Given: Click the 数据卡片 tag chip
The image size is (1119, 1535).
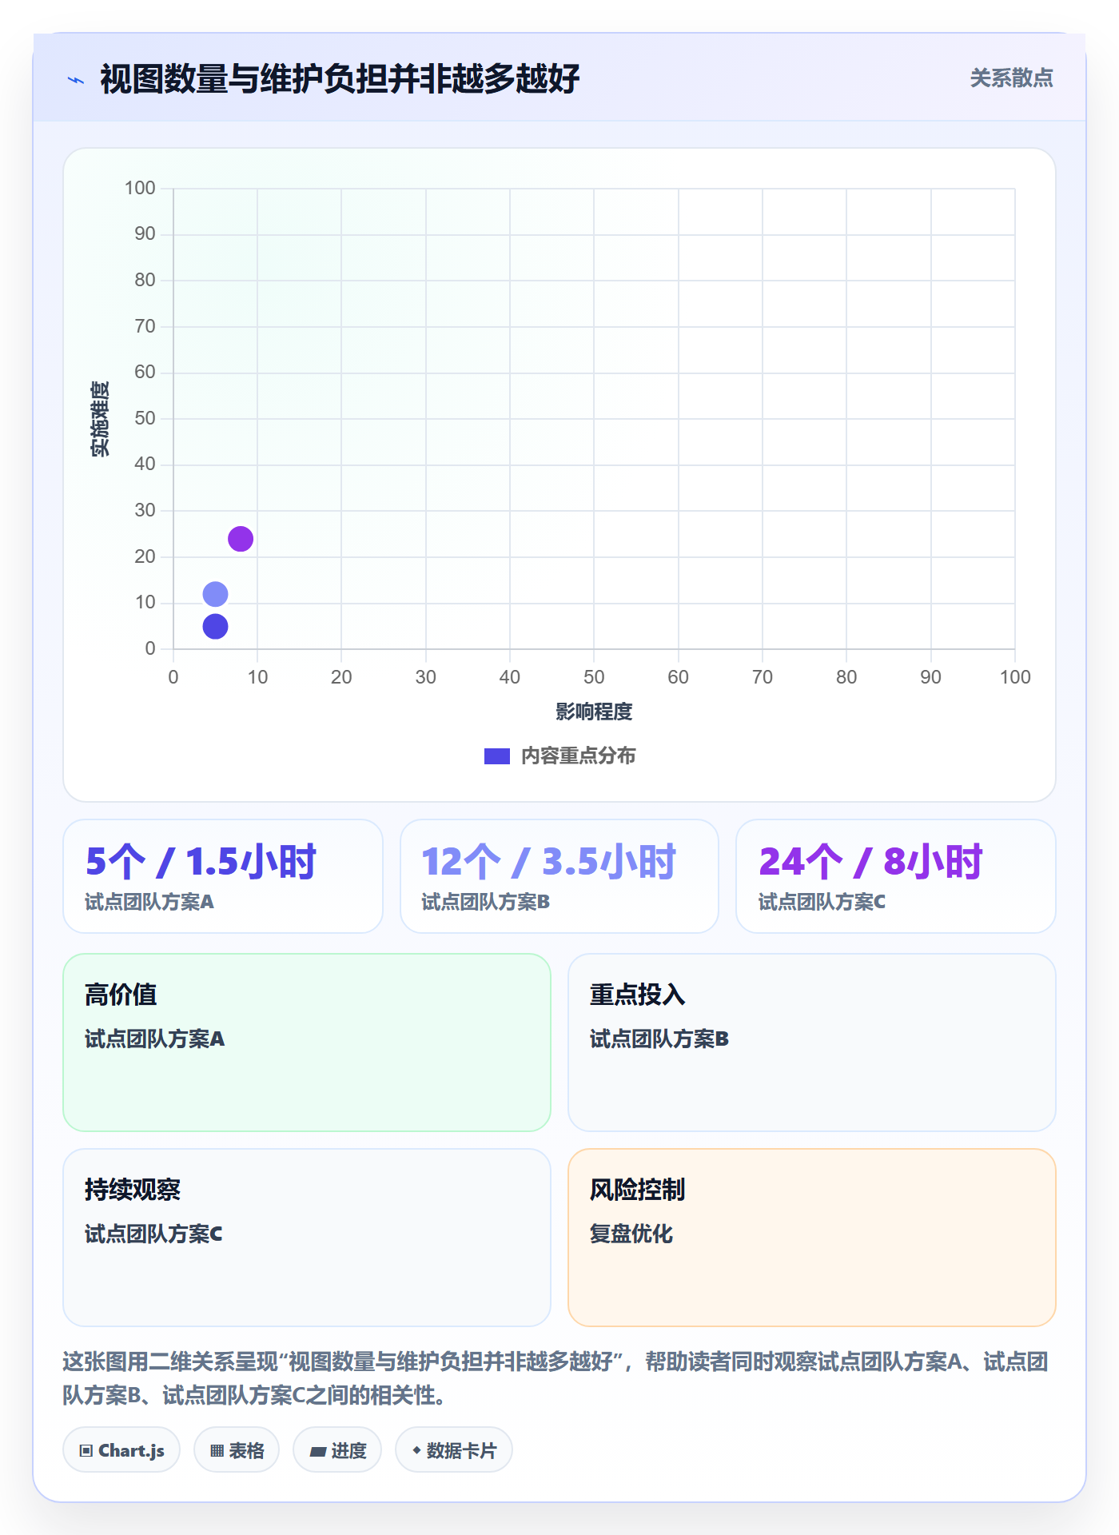Looking at the screenshot, I should (454, 1450).
